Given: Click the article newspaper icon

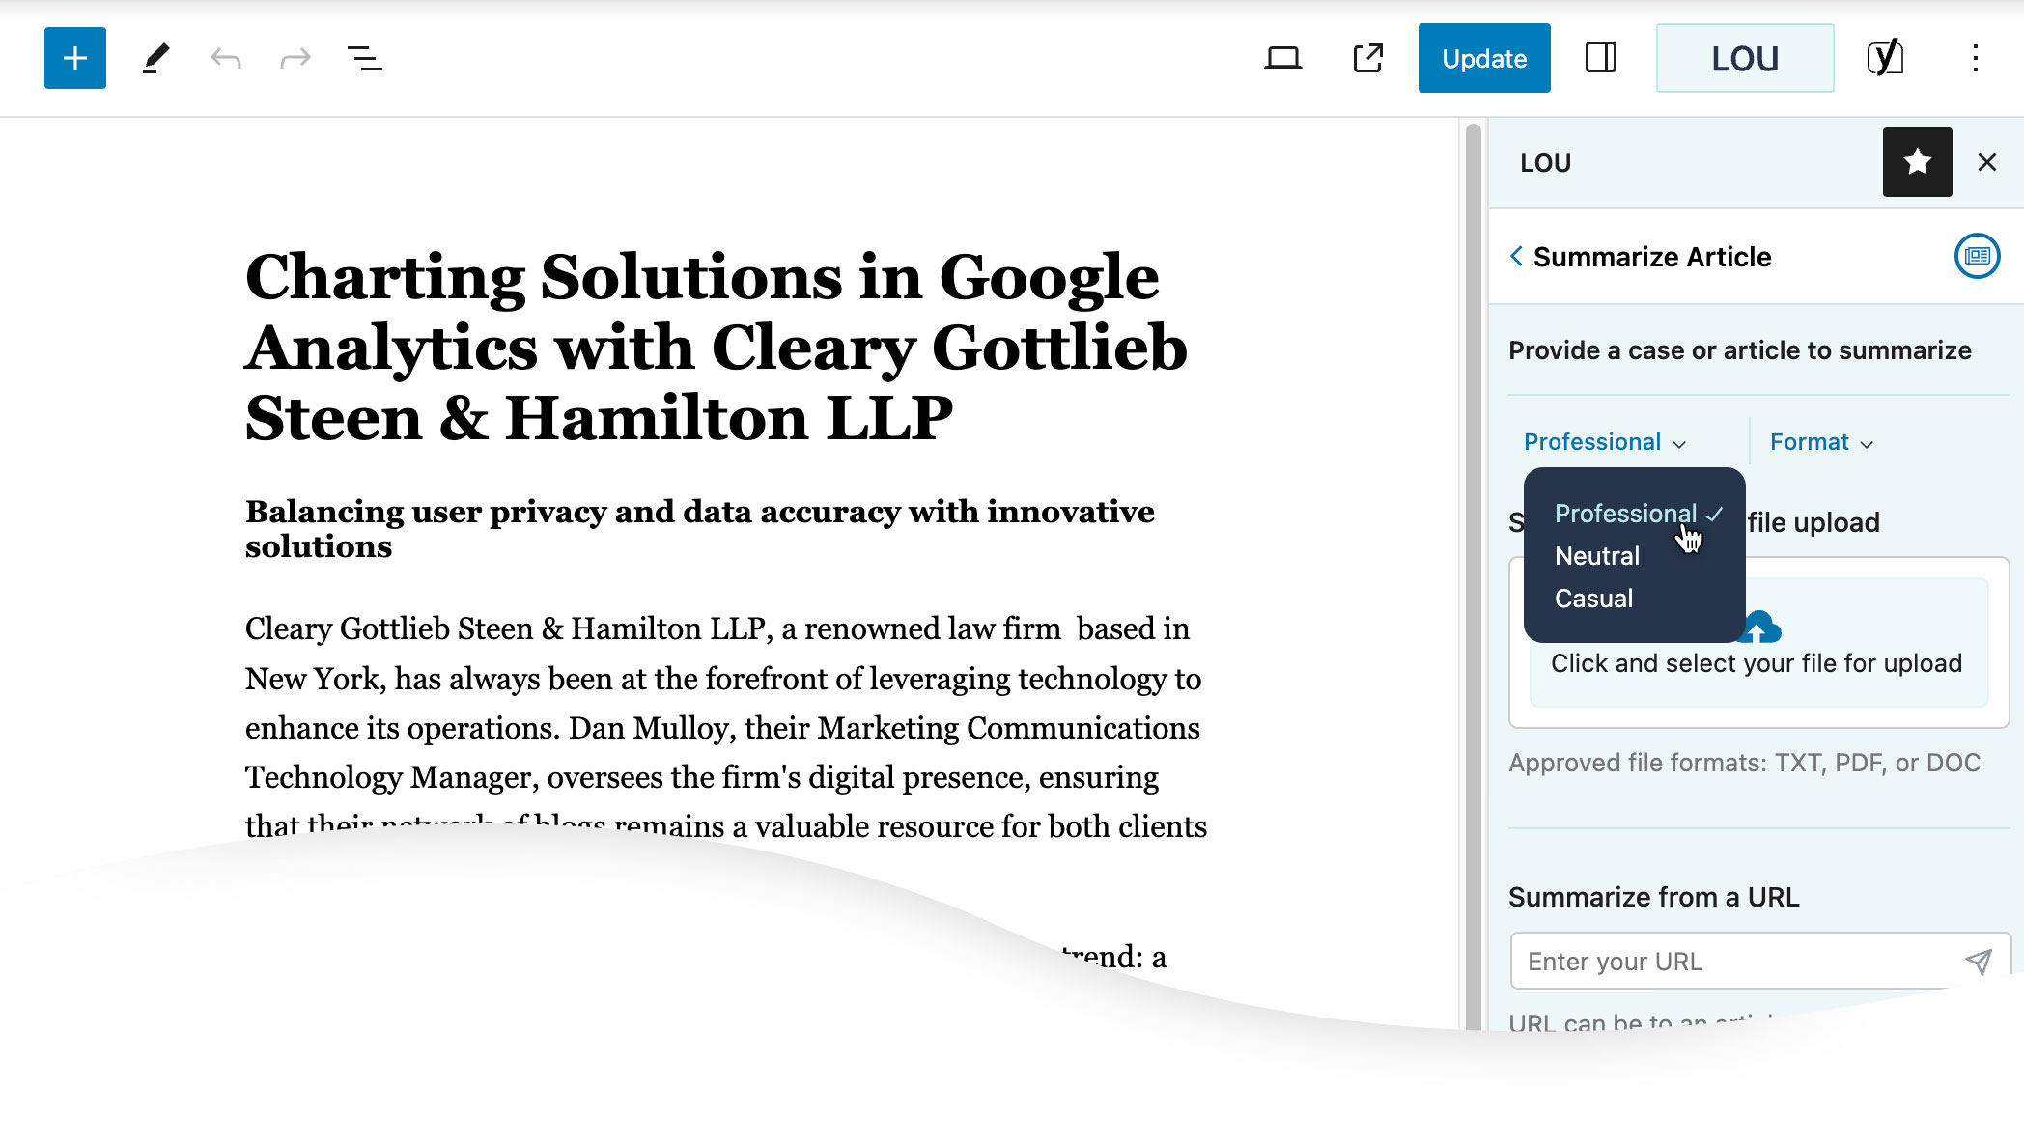Looking at the screenshot, I should (1978, 256).
